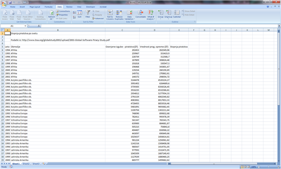Switch to Sheet2
The image size is (281, 169).
click(26, 163)
